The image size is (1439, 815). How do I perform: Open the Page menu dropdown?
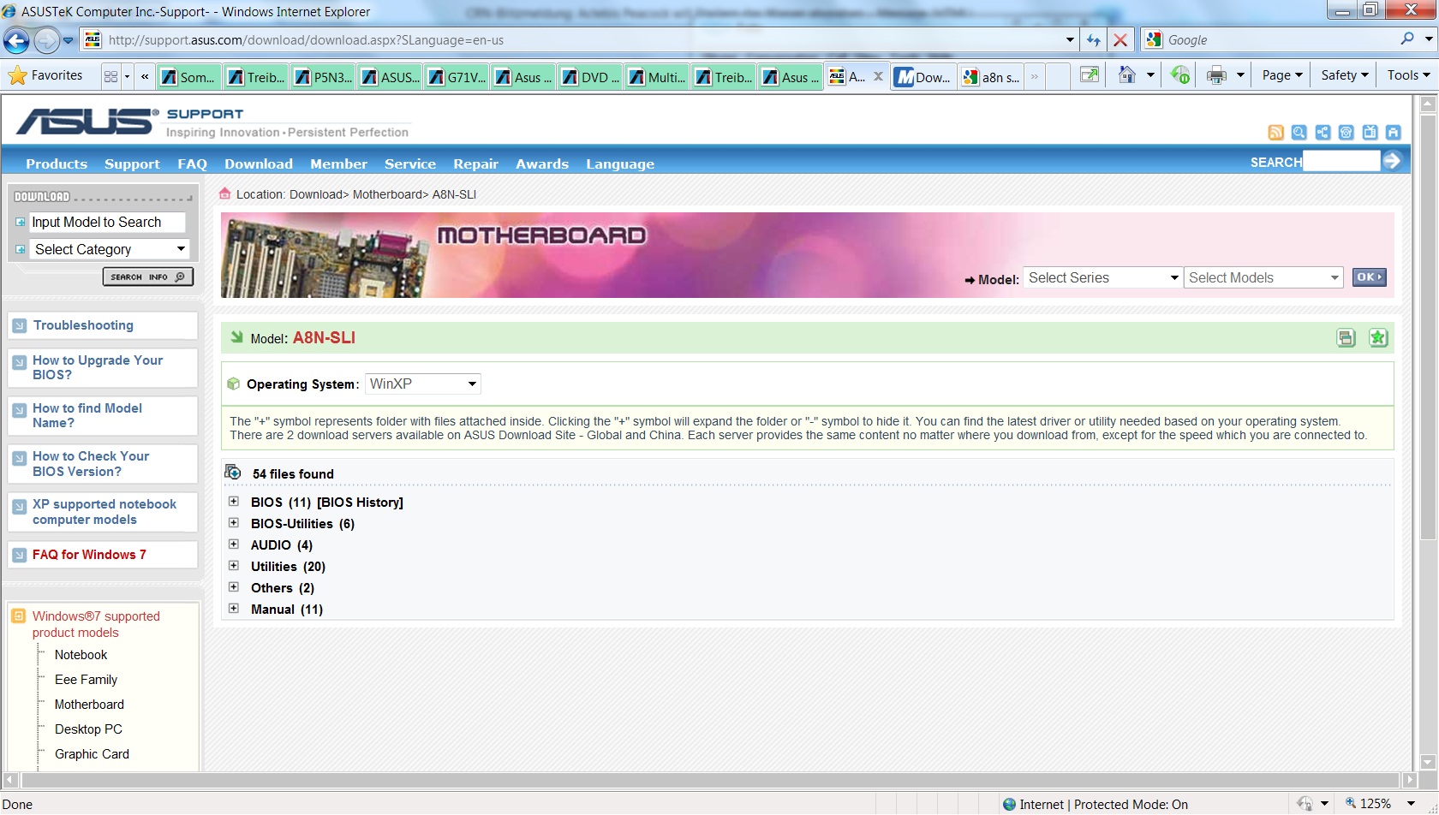pyautogui.click(x=1281, y=75)
